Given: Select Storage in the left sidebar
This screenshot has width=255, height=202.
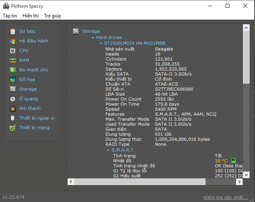Looking at the screenshot, I should click(x=28, y=89).
